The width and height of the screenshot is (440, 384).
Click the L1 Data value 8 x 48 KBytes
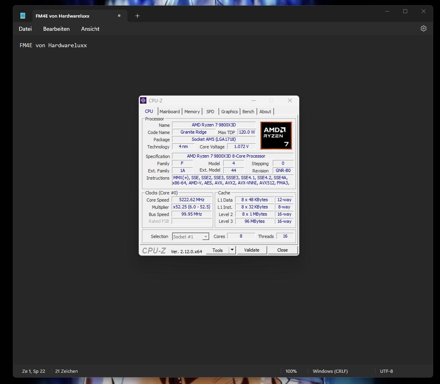(x=254, y=200)
